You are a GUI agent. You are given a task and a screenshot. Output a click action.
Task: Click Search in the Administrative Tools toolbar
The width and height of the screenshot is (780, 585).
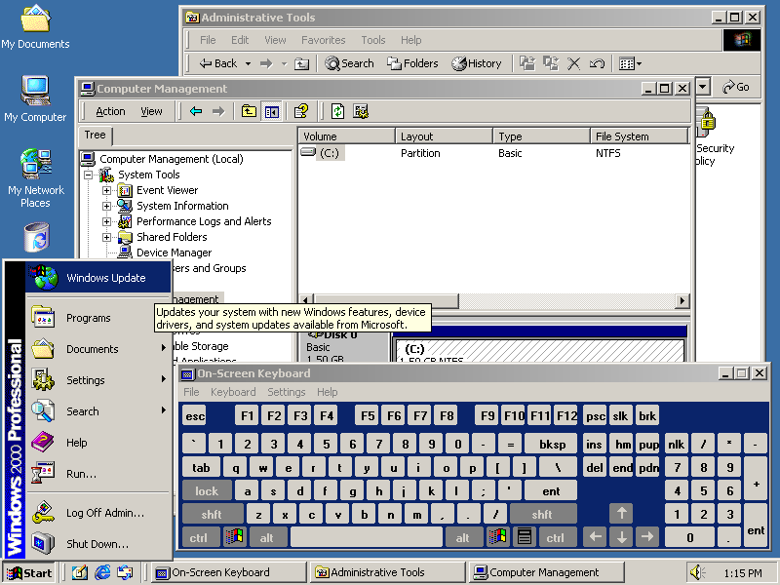click(x=349, y=63)
